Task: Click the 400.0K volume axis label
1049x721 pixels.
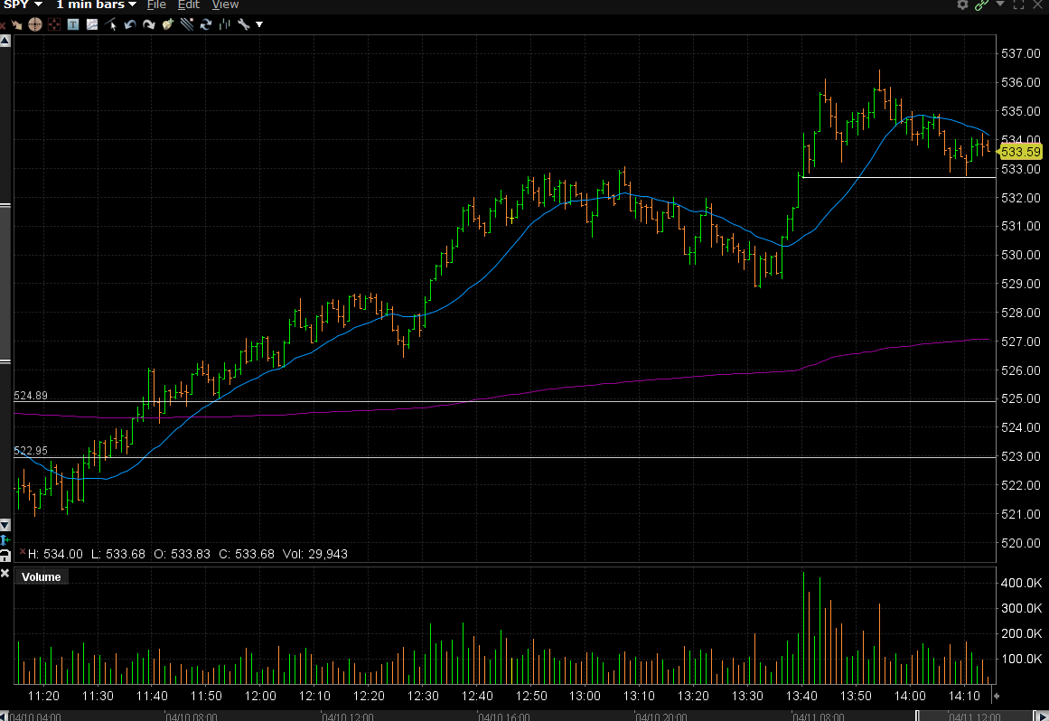Action: [x=1022, y=584]
